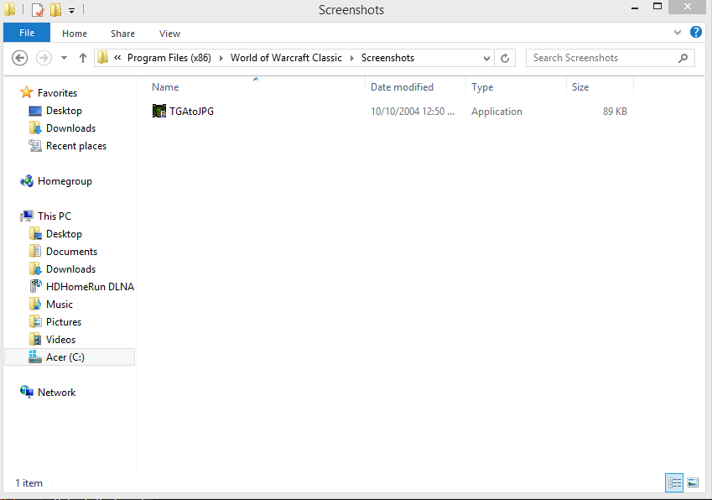Click the Network icon
This screenshot has height=500, width=712.
click(27, 392)
